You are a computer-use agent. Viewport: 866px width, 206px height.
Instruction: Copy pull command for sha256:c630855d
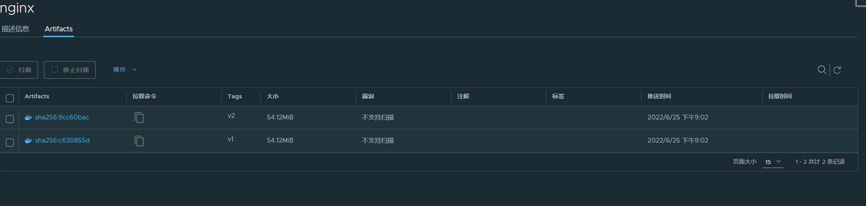pyautogui.click(x=139, y=141)
